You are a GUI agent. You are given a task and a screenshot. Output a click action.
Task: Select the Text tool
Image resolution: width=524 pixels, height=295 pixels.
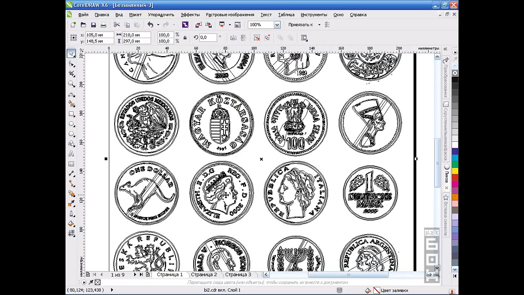coord(72,154)
